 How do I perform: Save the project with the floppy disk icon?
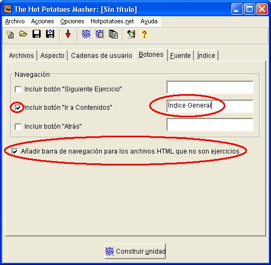(x=36, y=34)
